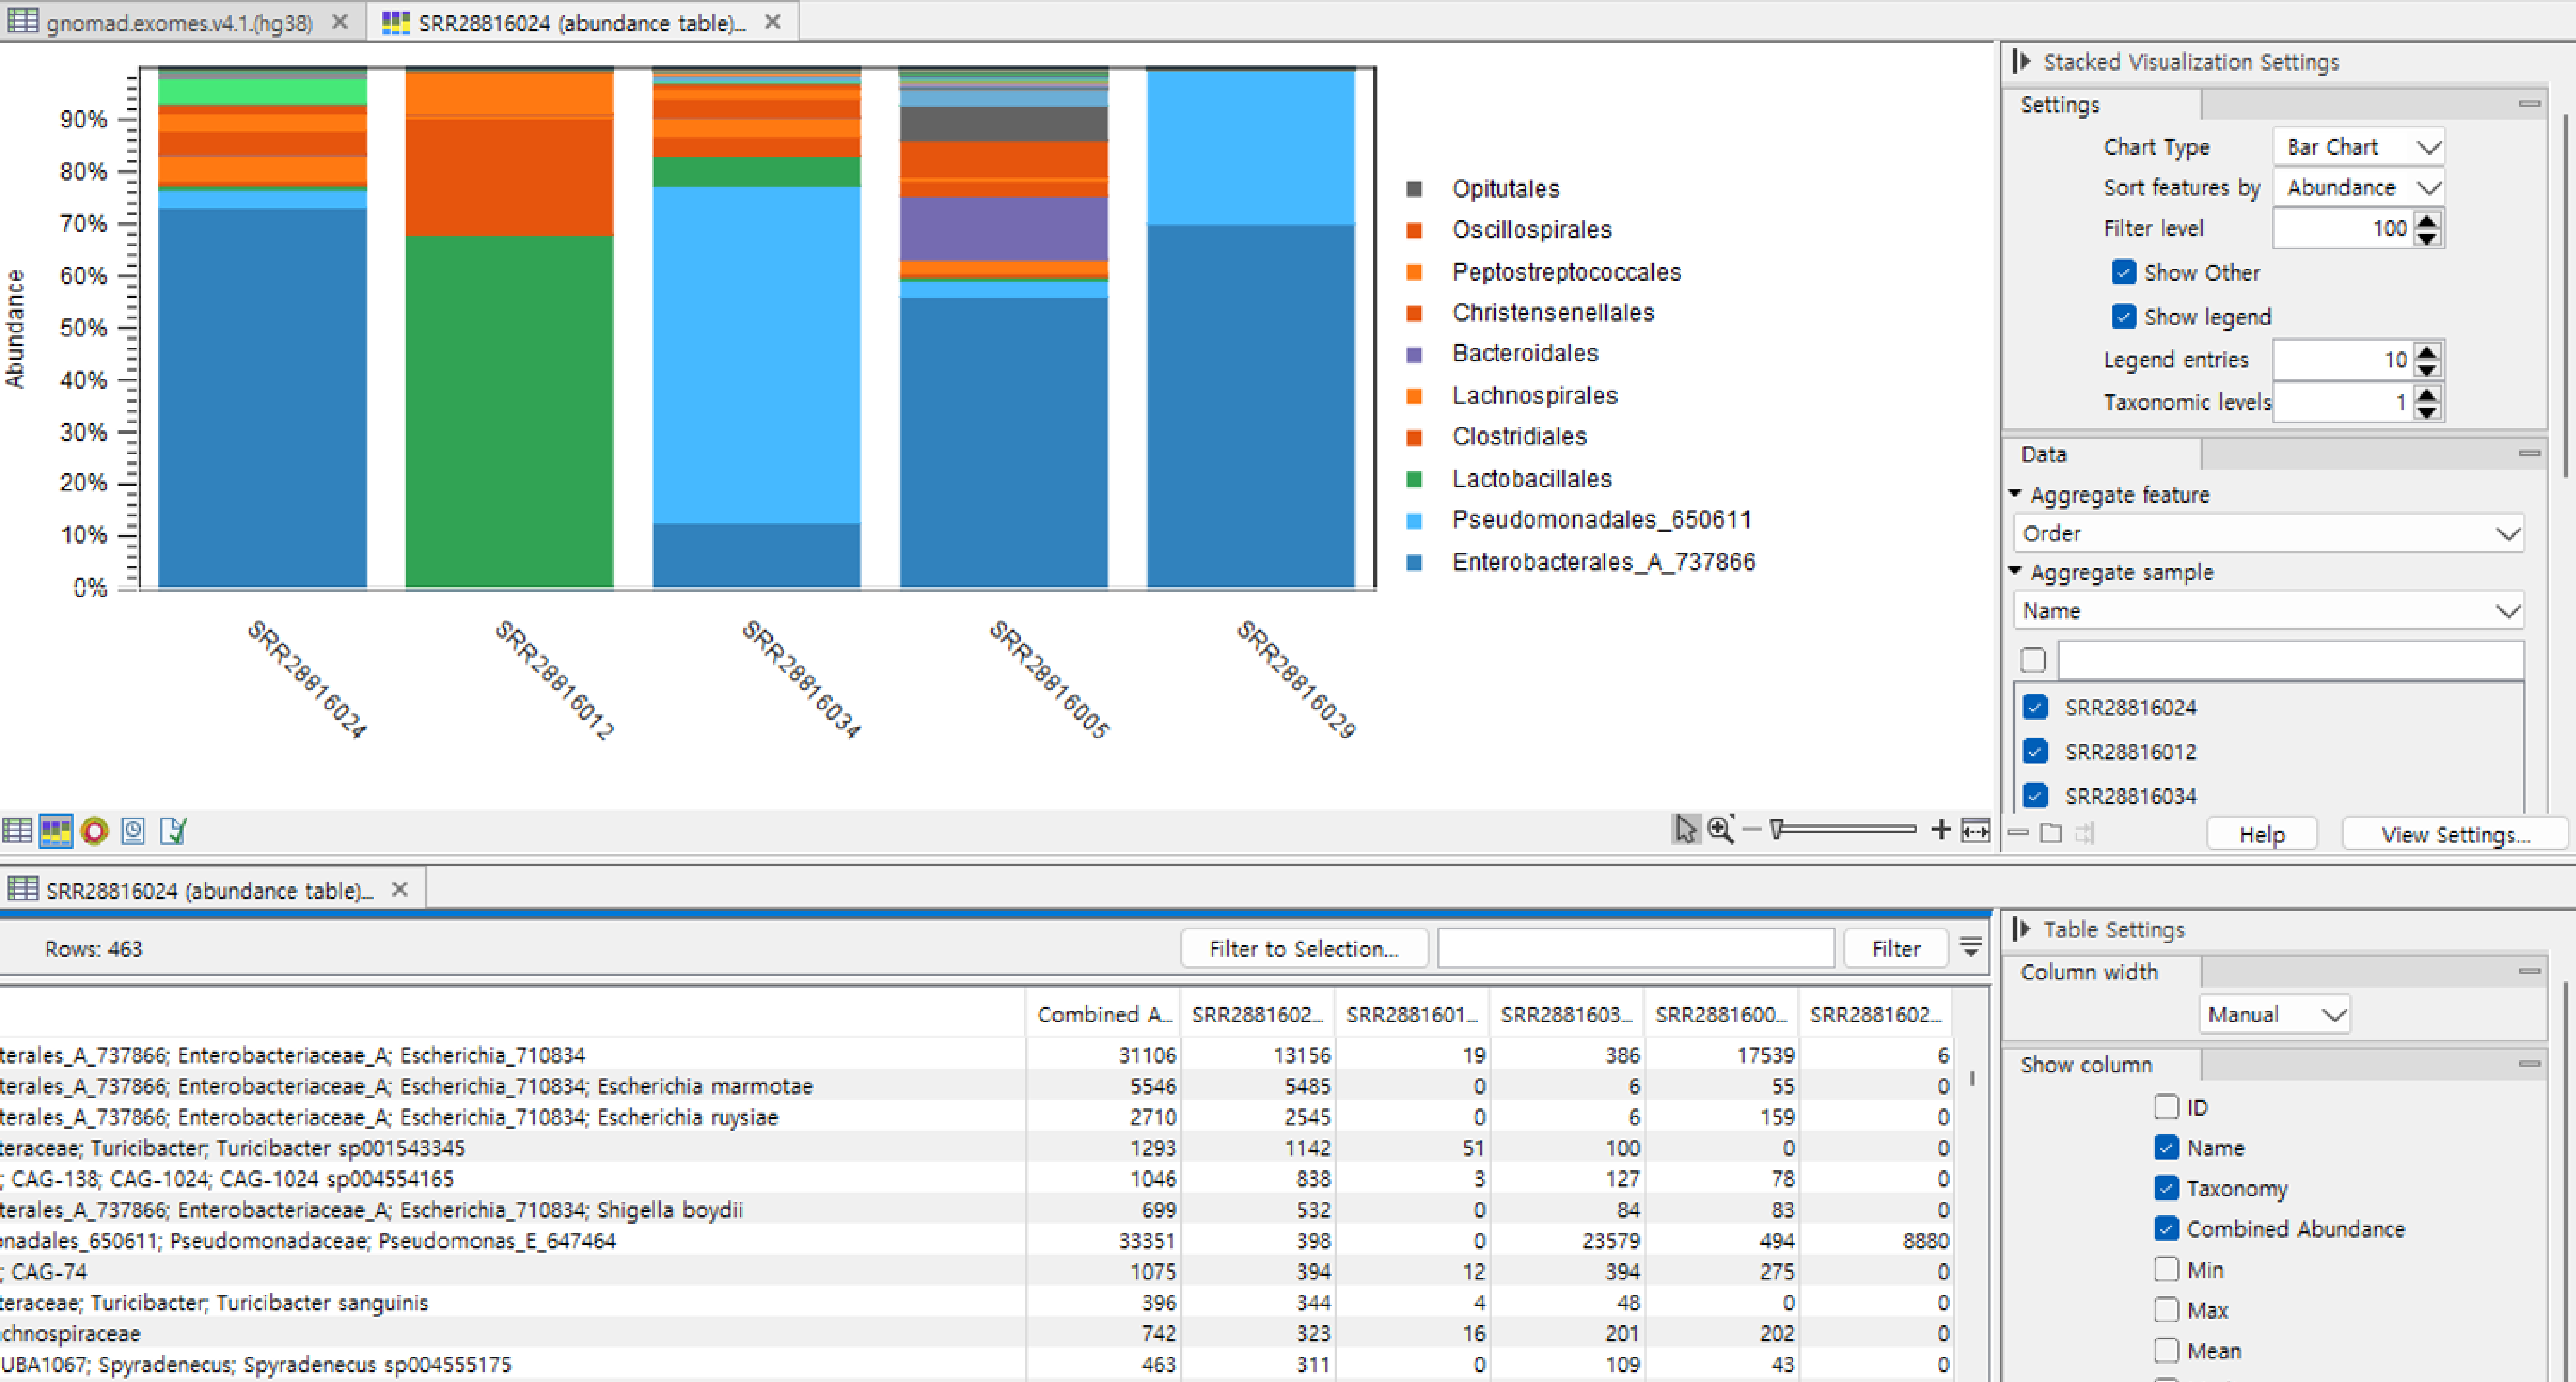The width and height of the screenshot is (2576, 1382).
Task: Minimize the Data section group
Action: (2529, 453)
